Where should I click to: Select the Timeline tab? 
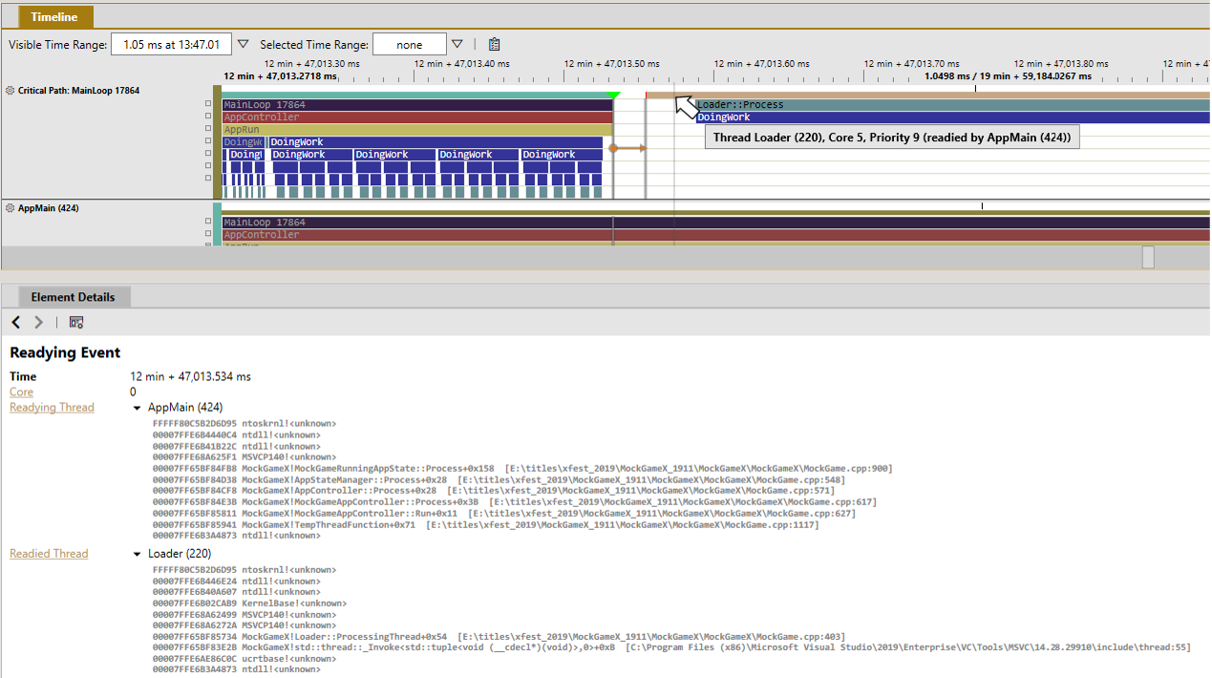coord(56,17)
